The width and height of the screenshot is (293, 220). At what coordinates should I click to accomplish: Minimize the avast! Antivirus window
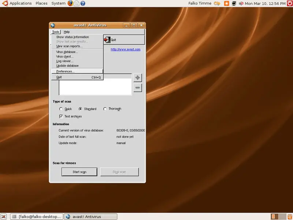126,25
